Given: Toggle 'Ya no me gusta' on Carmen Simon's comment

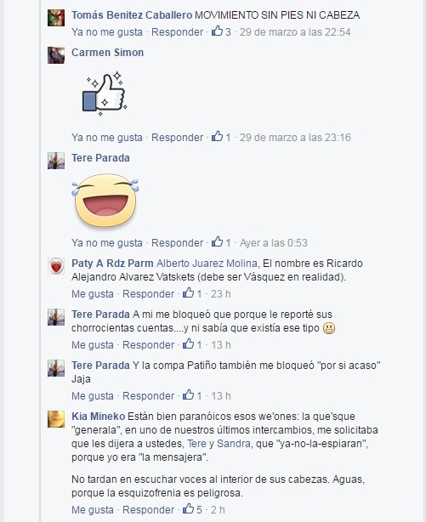Looking at the screenshot, I should (x=107, y=137).
